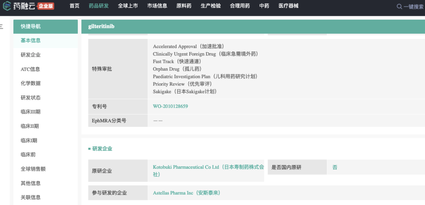Click Clinically Urgent Foreign Drug text
The width and height of the screenshot is (425, 205).
[205, 54]
